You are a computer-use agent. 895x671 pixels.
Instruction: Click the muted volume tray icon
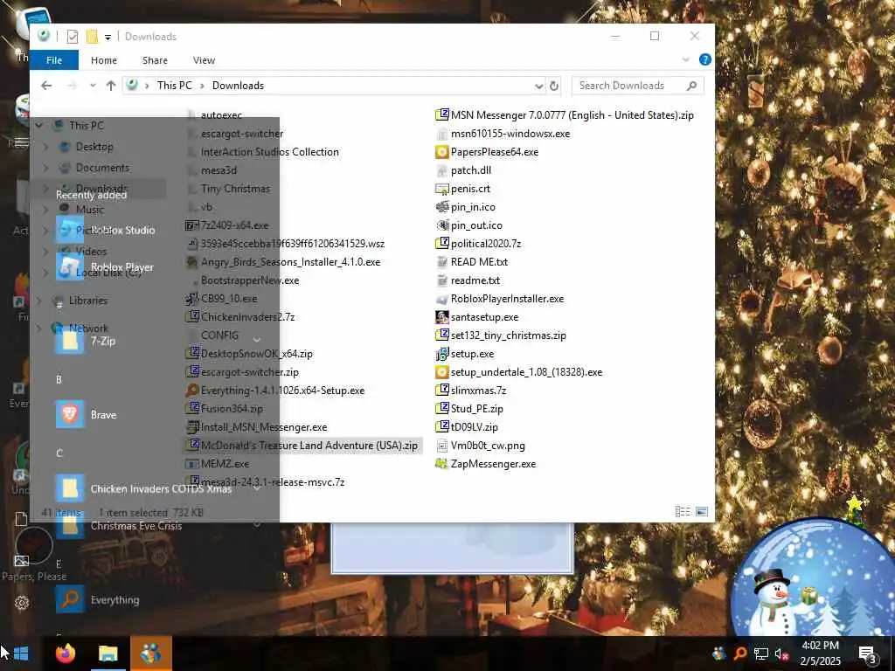(781, 654)
